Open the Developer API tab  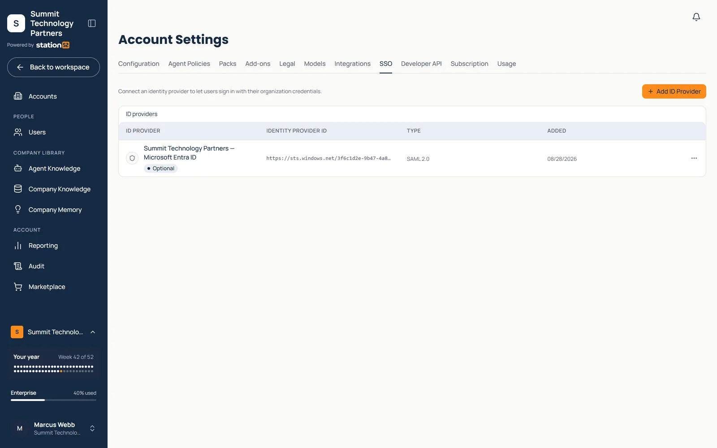coord(421,64)
